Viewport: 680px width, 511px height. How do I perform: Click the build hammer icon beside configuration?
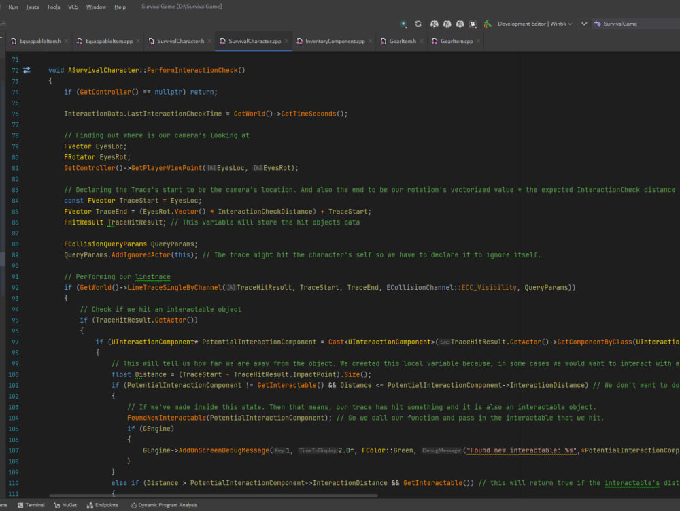coord(488,24)
